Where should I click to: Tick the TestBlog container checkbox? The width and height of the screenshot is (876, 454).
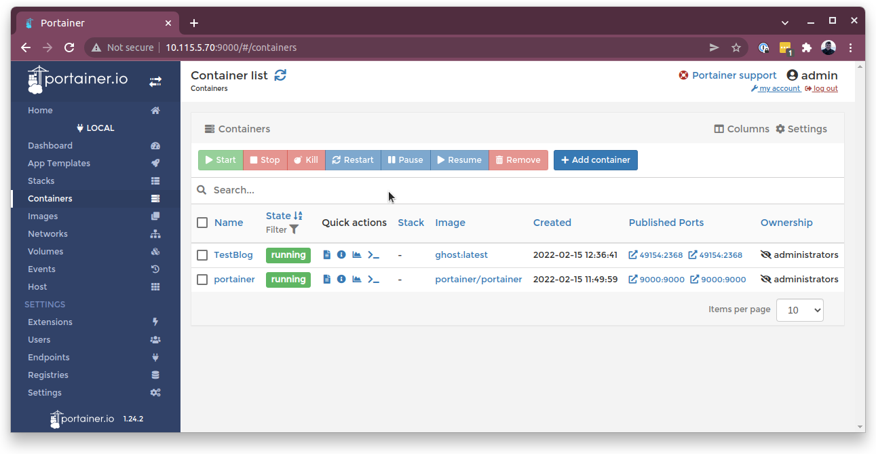click(202, 255)
